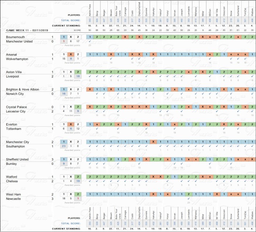Open the Newcastle team name

16,198
